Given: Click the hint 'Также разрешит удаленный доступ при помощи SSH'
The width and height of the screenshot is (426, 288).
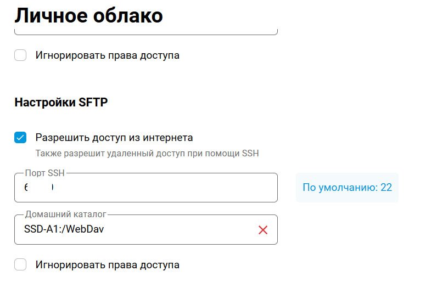Looking at the screenshot, I should tap(147, 154).
